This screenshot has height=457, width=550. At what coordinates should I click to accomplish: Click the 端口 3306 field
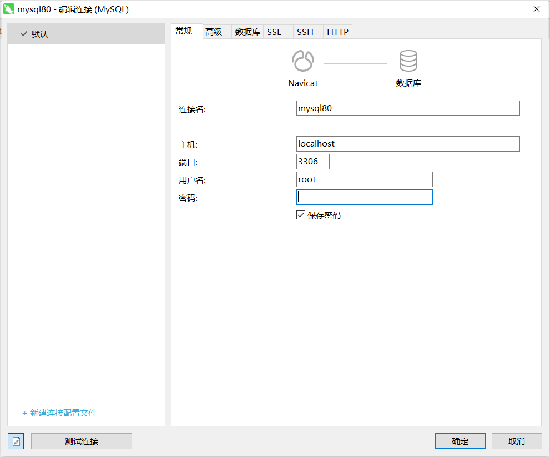313,162
